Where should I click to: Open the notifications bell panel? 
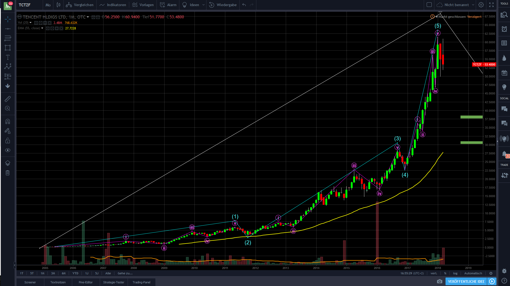[x=504, y=154]
